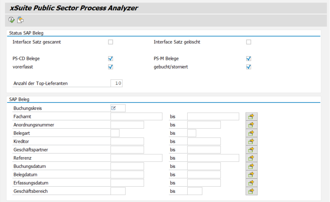Open multiple selection for Kreditor
The image size is (330, 202).
pyautogui.click(x=251, y=141)
